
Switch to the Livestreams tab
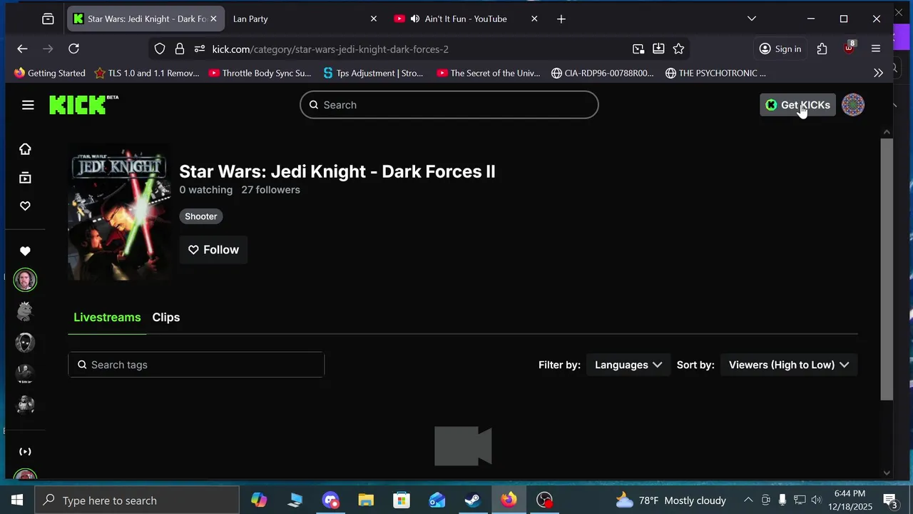coord(107,318)
